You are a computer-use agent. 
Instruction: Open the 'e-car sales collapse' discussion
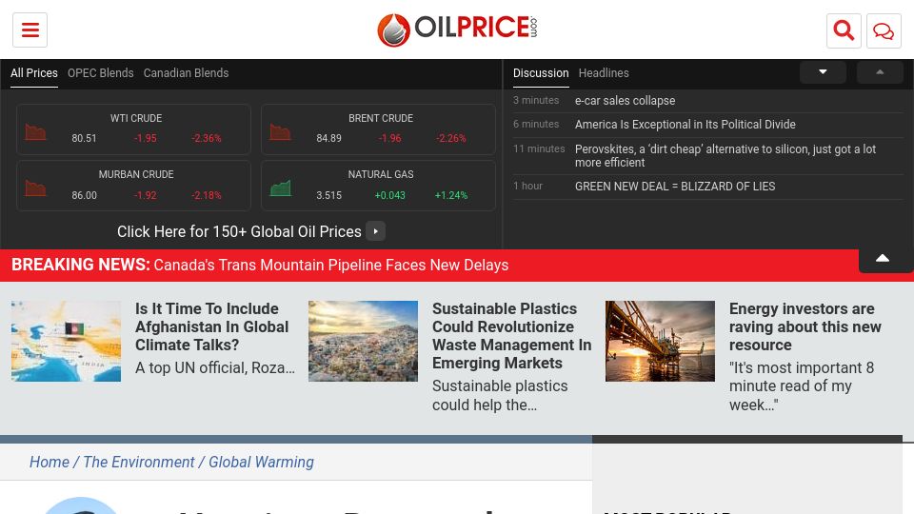[x=625, y=101]
